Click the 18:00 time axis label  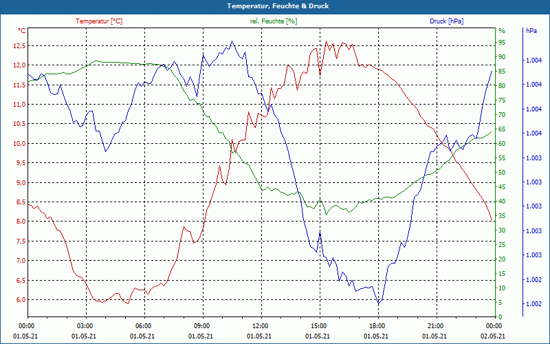376,325
